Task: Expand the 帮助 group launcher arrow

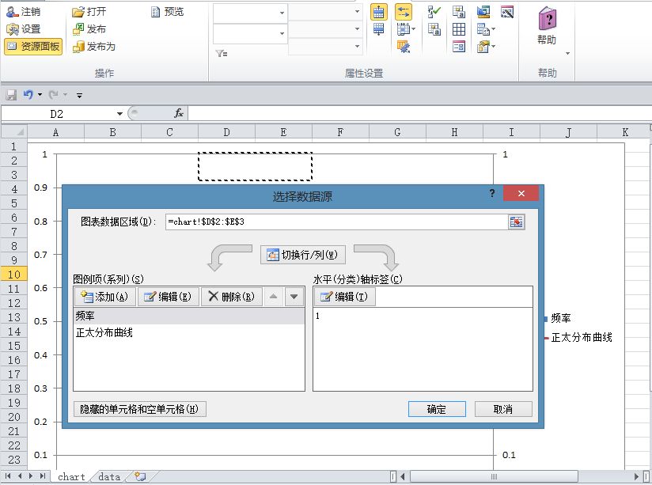Action: (567, 54)
